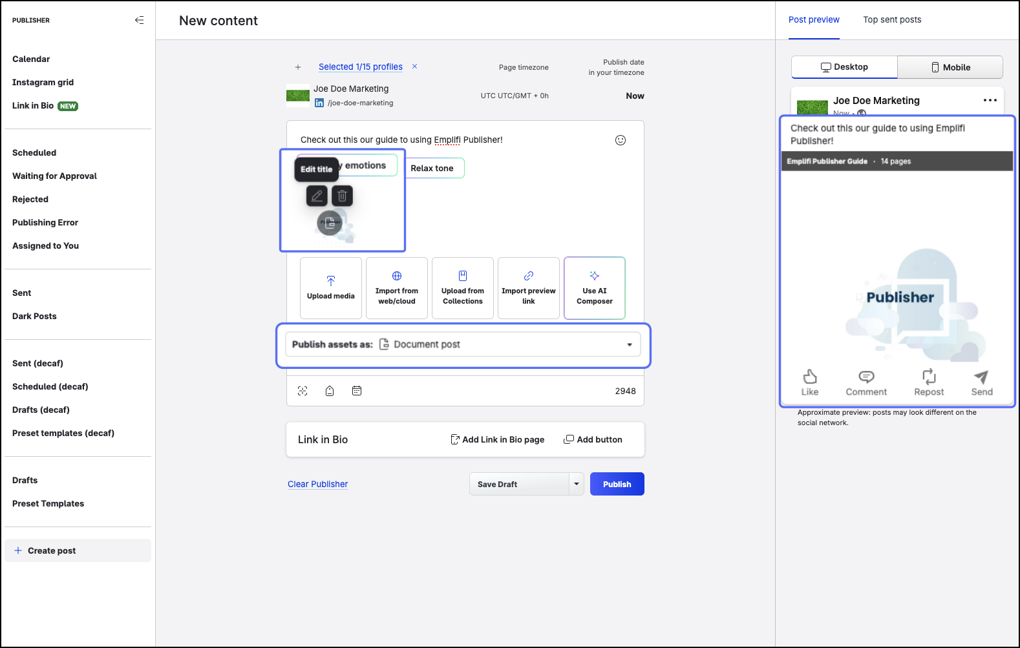Click the calendar icon below the composer
The image size is (1020, 648).
click(357, 391)
